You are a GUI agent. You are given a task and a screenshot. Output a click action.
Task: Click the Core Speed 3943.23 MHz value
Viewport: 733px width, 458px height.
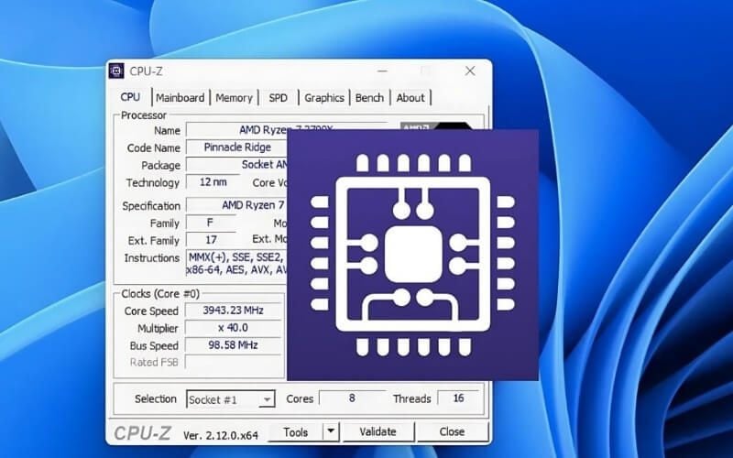234,311
